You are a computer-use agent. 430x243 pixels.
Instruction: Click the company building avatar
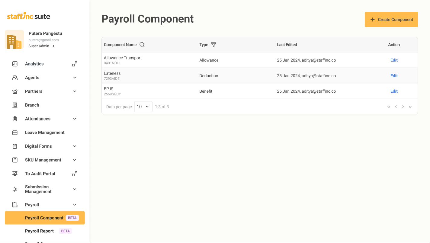click(14, 40)
